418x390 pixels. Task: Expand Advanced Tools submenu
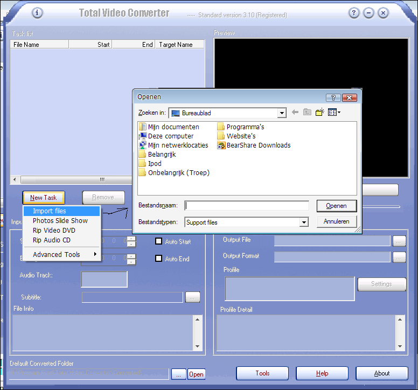(62, 255)
